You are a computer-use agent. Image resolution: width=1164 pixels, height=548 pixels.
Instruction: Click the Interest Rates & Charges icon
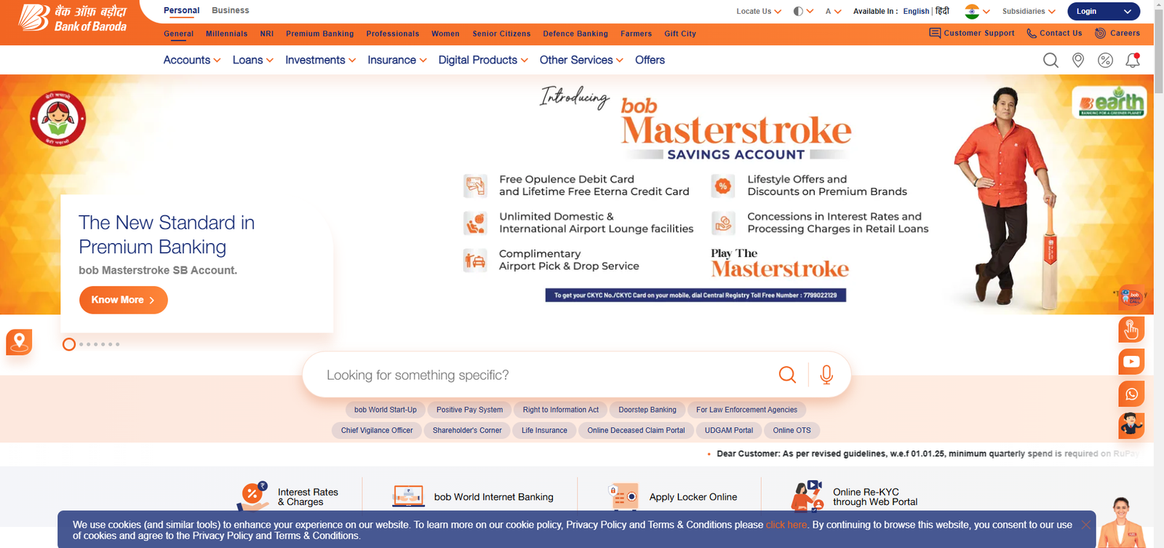tap(252, 496)
